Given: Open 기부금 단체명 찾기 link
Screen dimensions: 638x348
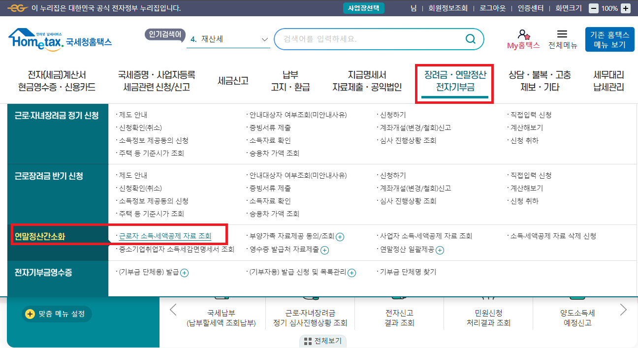Looking at the screenshot, I should point(408,272).
